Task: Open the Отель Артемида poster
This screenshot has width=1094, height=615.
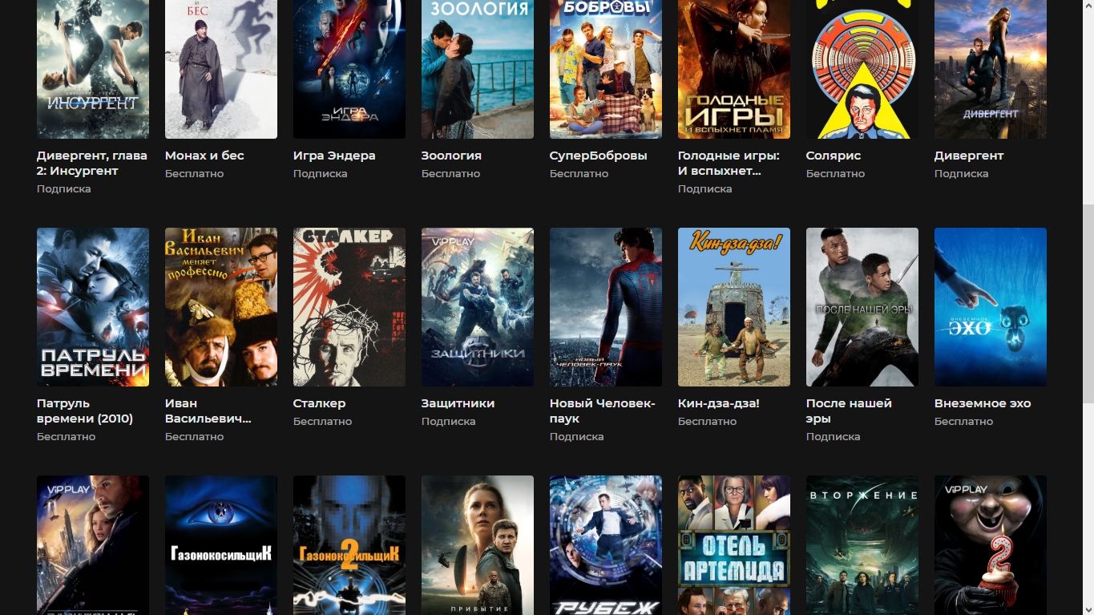Action: tap(734, 545)
